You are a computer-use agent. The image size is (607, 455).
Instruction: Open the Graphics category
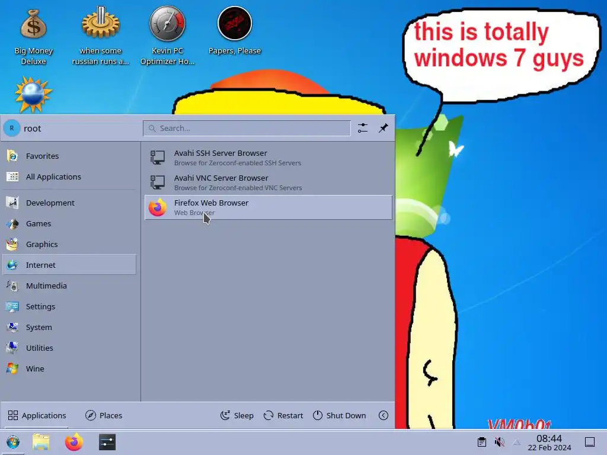[x=70, y=244]
